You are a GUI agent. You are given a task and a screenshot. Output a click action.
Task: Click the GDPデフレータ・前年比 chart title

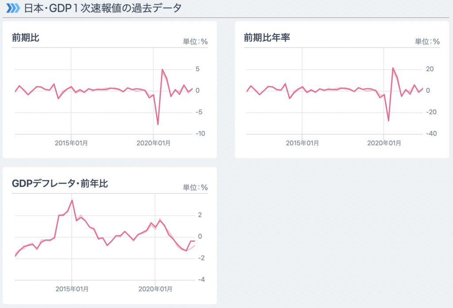tap(60, 184)
